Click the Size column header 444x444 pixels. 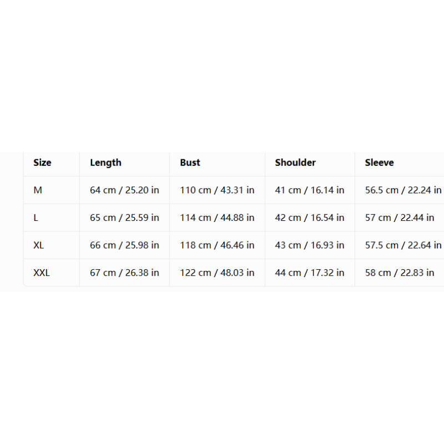click(42, 163)
